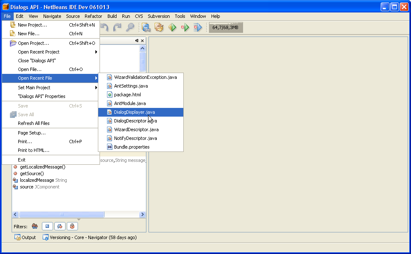Open the Versioning - Core - Navigator tab
411x254 pixels.
coord(90,237)
